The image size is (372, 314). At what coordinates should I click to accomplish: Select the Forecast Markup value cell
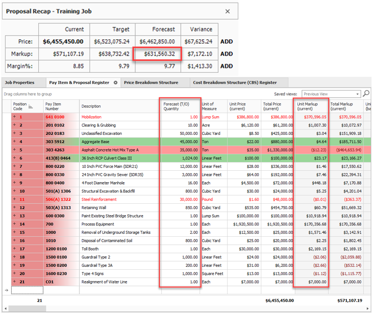tap(158, 54)
